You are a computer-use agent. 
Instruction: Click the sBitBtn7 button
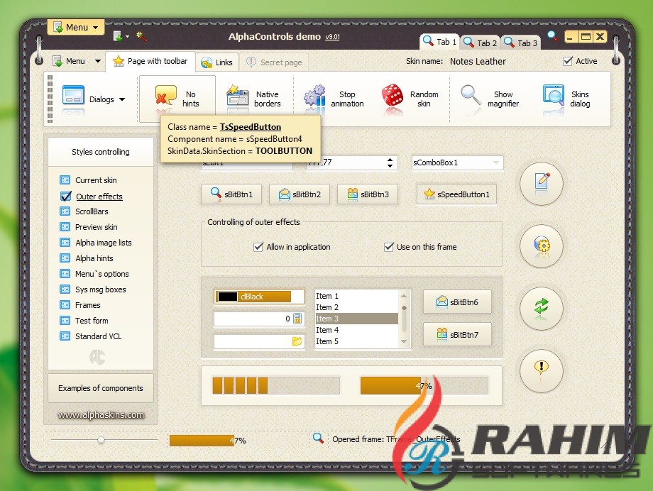[x=457, y=334]
